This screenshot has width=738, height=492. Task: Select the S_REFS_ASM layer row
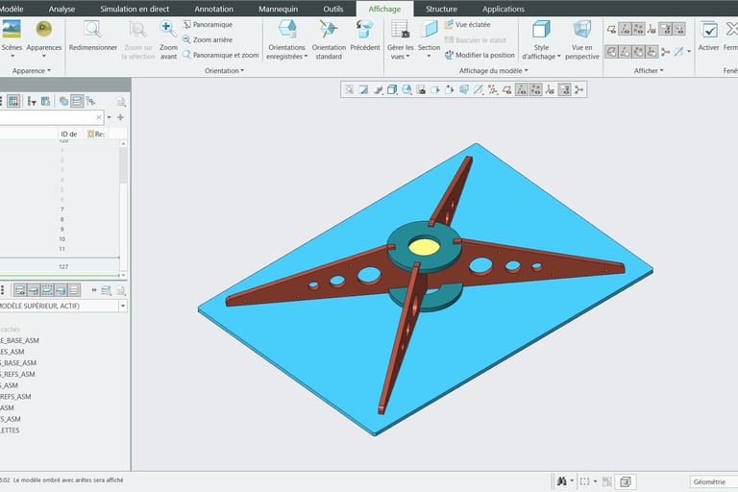pyautogui.click(x=17, y=375)
